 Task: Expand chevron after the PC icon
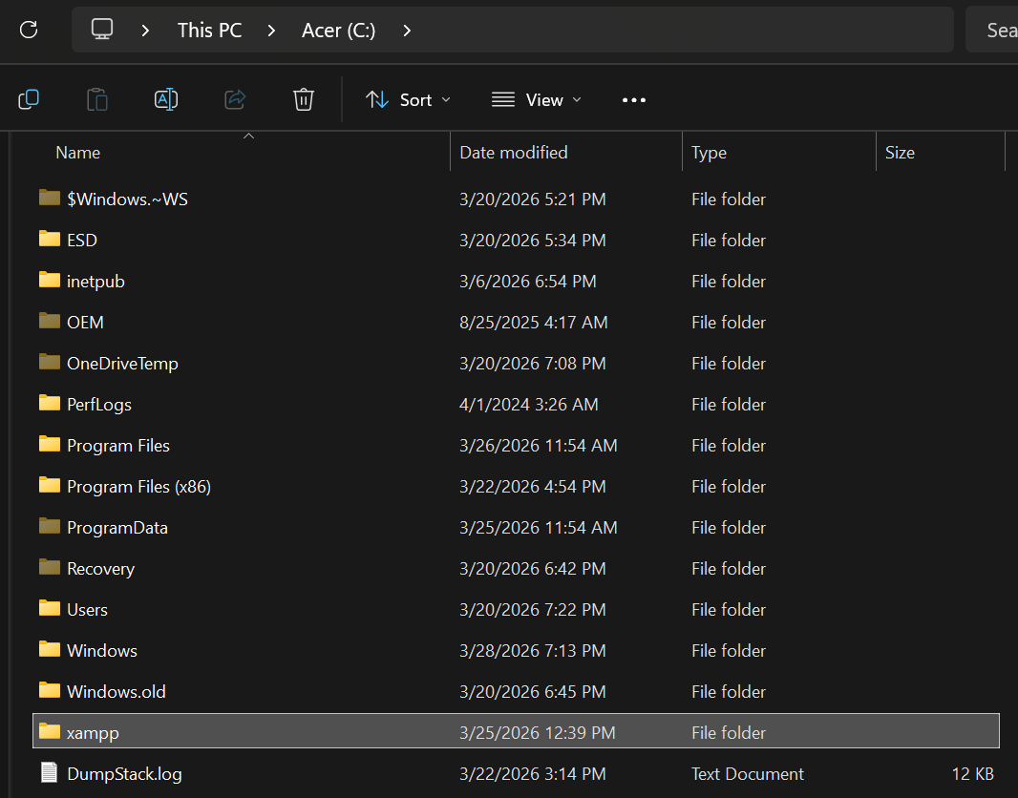145,31
